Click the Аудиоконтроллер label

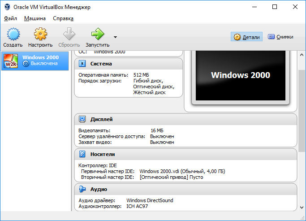click(x=100, y=206)
